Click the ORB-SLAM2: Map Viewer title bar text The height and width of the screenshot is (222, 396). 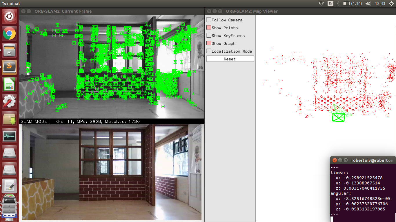coord(252,11)
